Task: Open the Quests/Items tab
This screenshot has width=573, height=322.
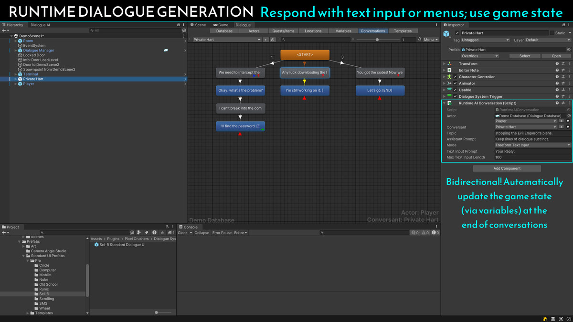Action: [284, 31]
